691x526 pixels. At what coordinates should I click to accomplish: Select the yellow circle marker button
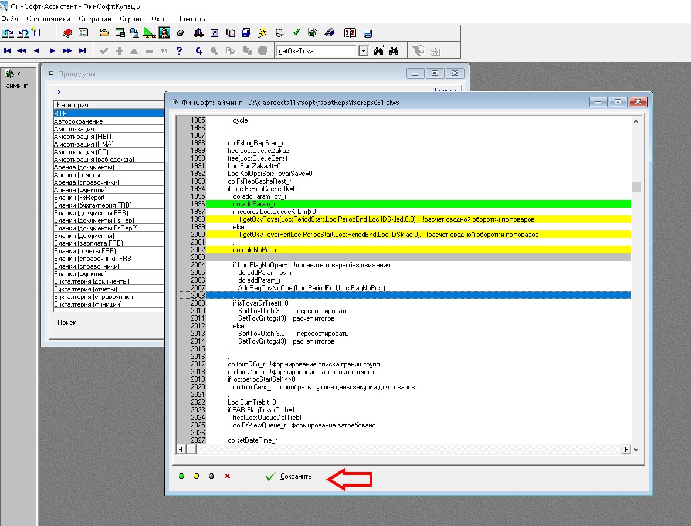197,476
